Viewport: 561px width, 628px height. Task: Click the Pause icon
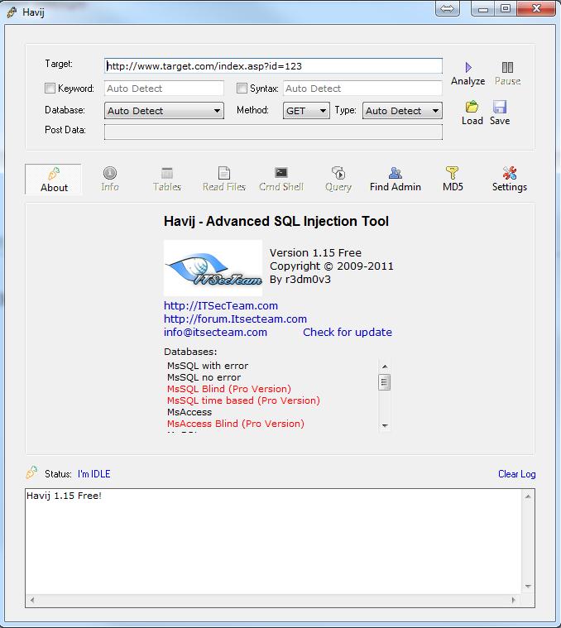click(x=507, y=67)
